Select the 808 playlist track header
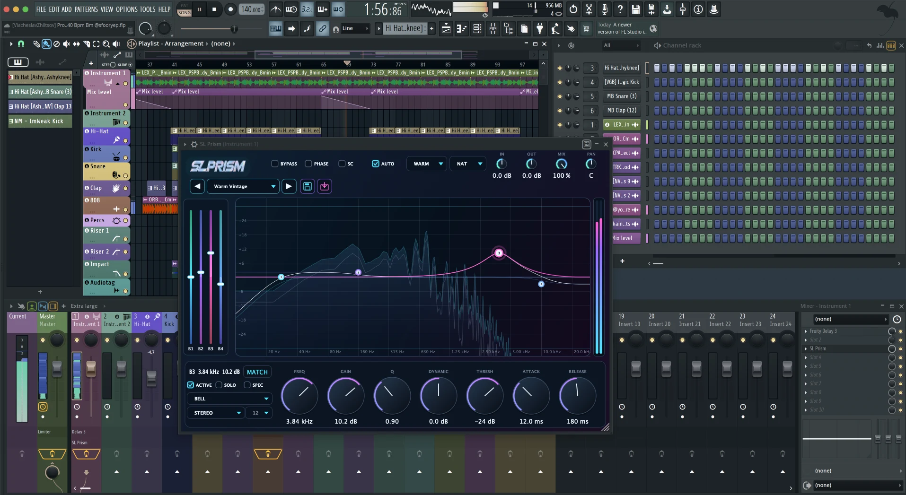 coord(107,205)
